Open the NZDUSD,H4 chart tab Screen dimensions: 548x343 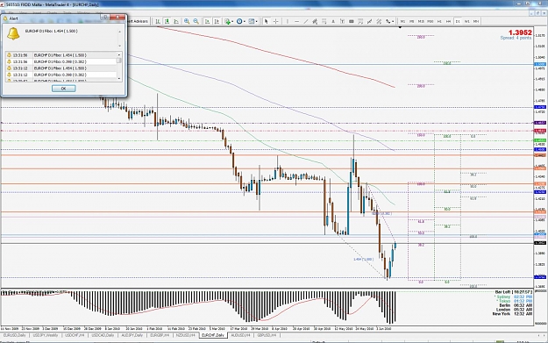click(x=186, y=335)
